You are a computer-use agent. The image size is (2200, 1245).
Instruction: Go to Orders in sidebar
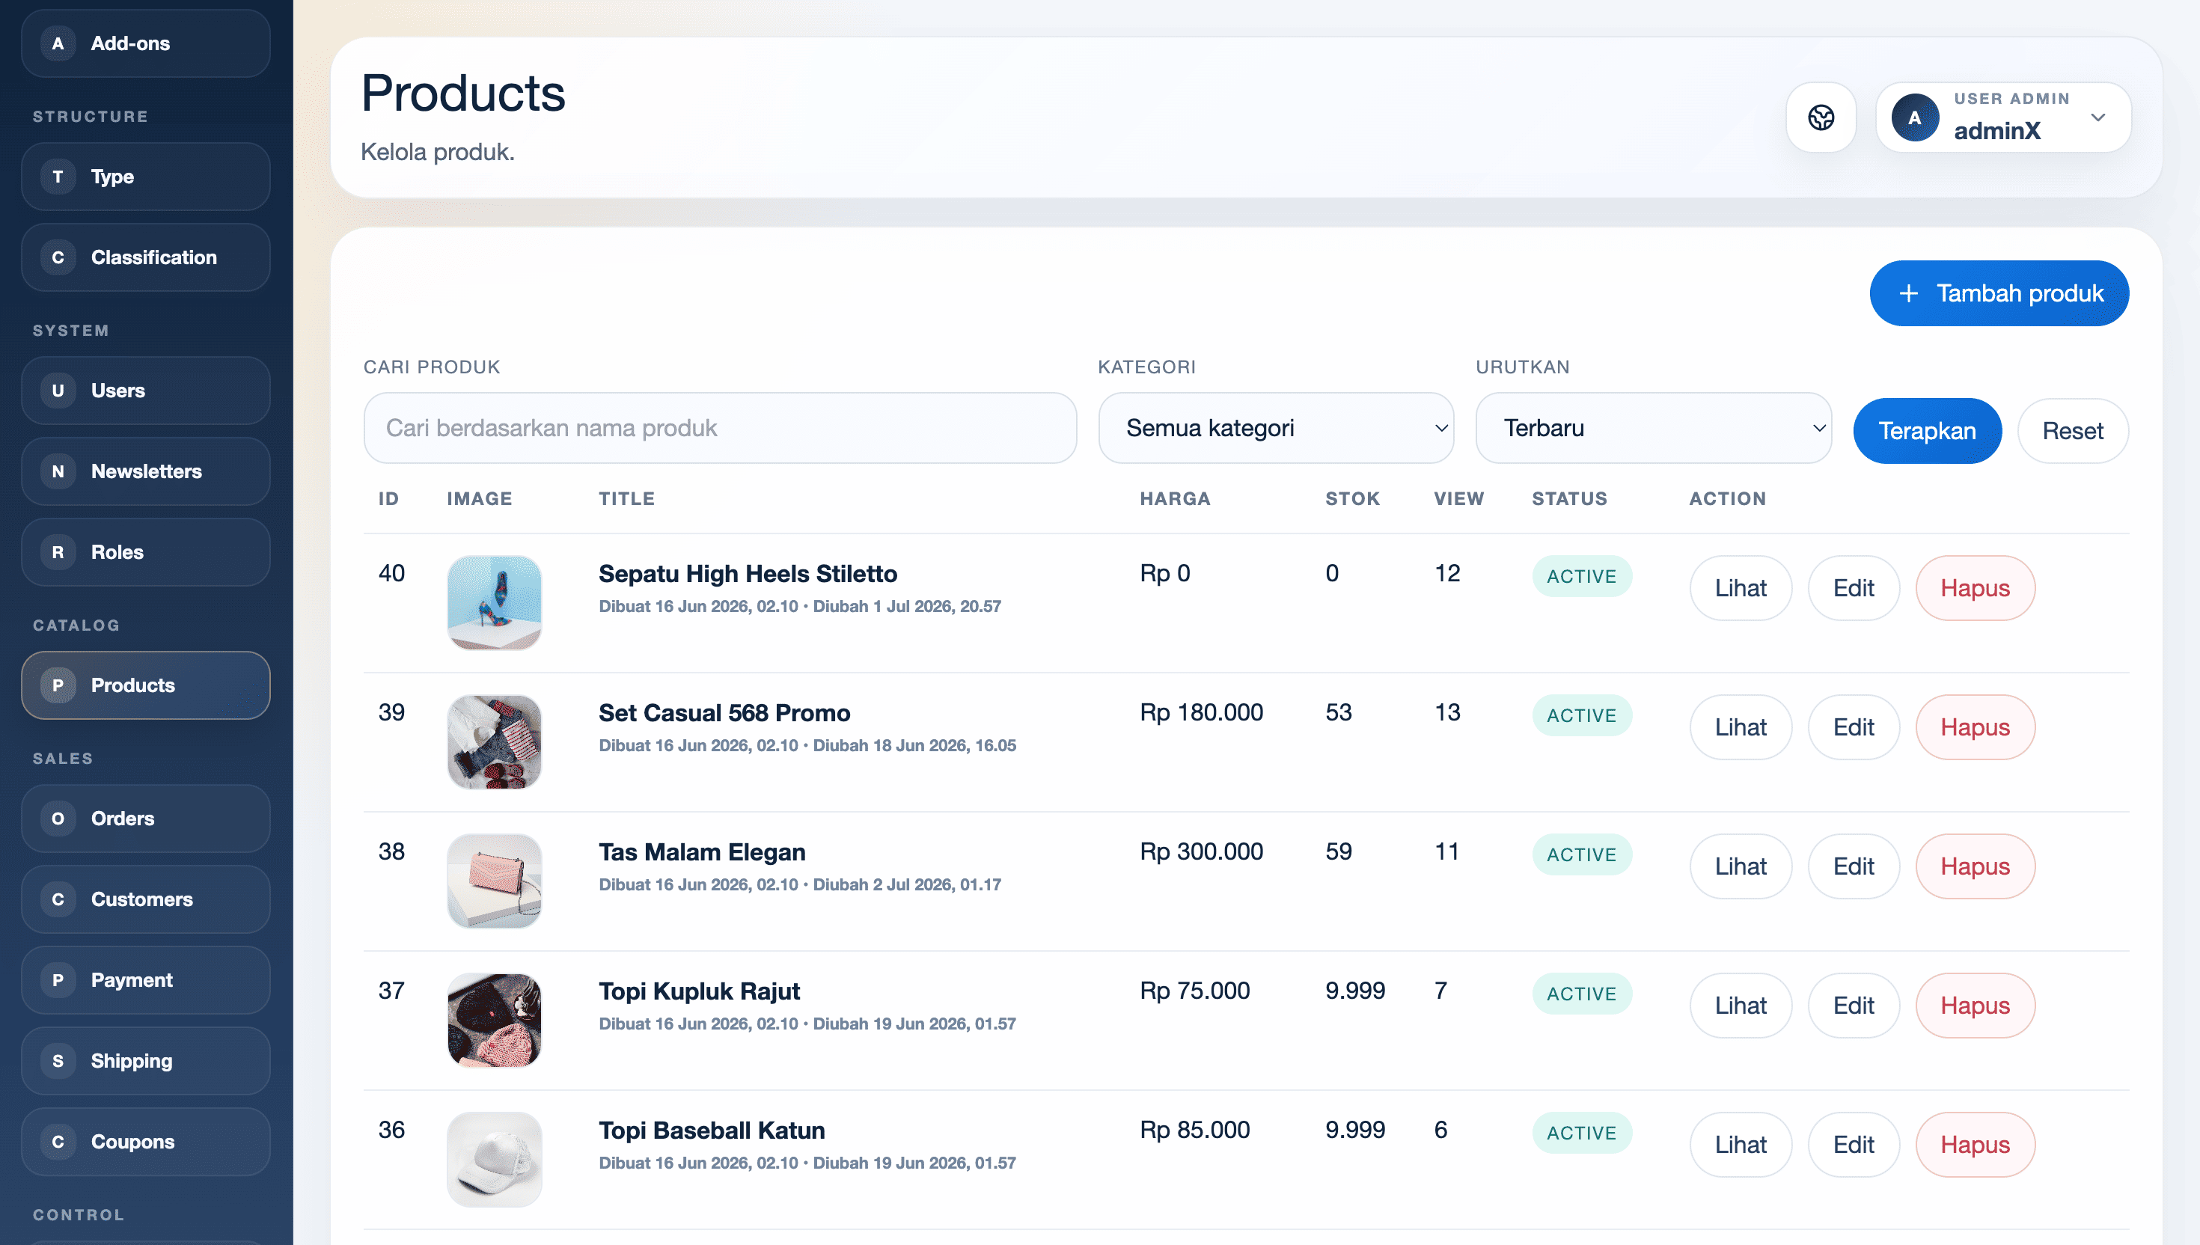(x=145, y=819)
